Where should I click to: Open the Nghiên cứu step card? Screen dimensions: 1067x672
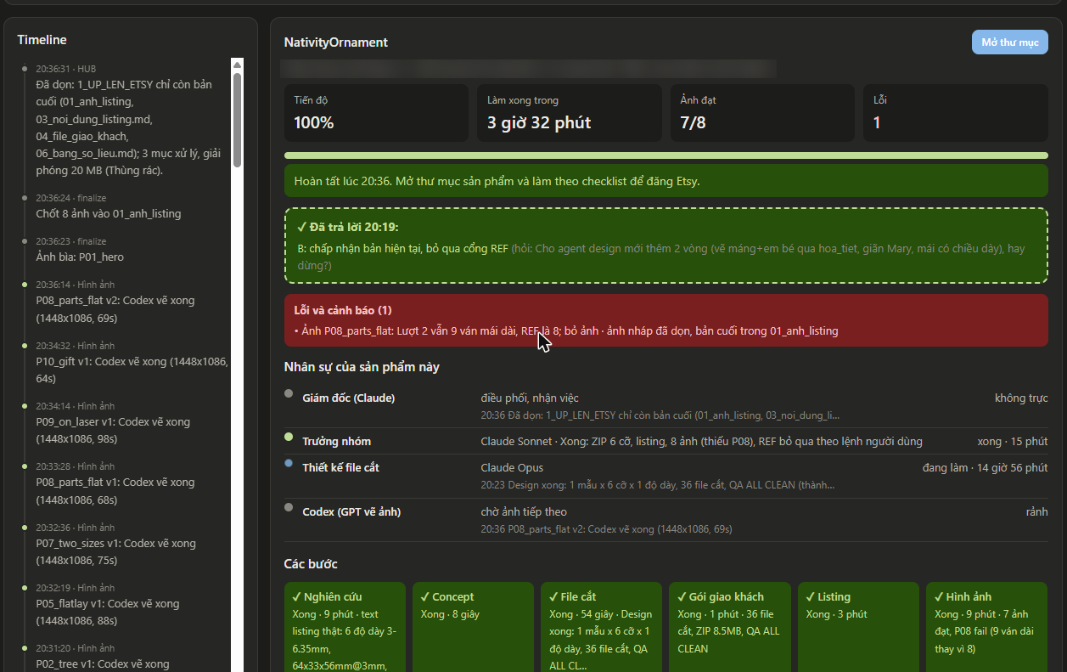pos(345,627)
